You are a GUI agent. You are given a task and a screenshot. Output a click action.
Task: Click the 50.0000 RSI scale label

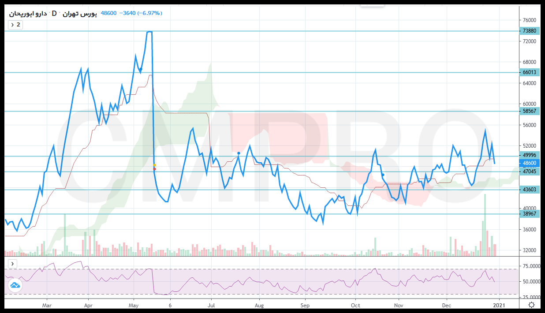point(530,281)
